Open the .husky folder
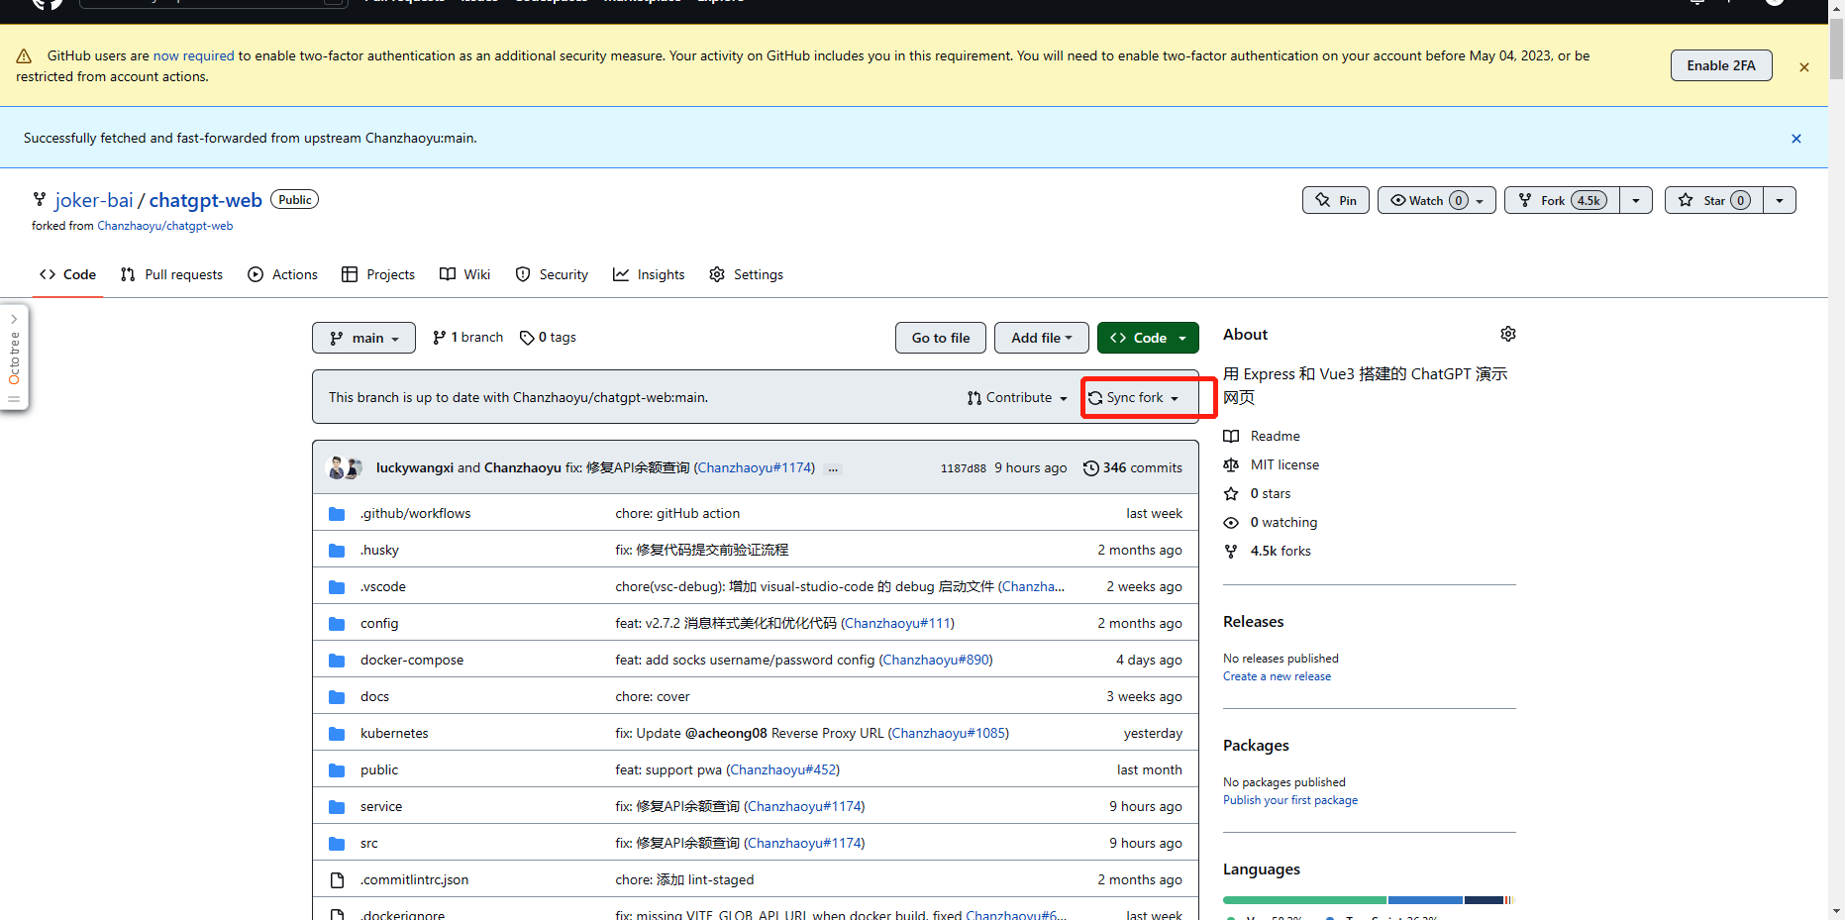1845x920 pixels. click(x=379, y=550)
